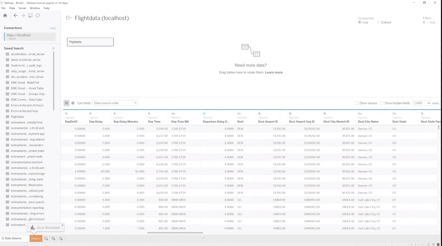Click the forward arrow in toolbar
The height and width of the screenshot is (246, 442).
[23, 15]
